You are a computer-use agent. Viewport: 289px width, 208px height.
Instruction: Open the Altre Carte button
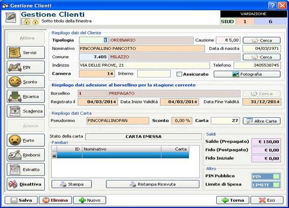(x=262, y=121)
